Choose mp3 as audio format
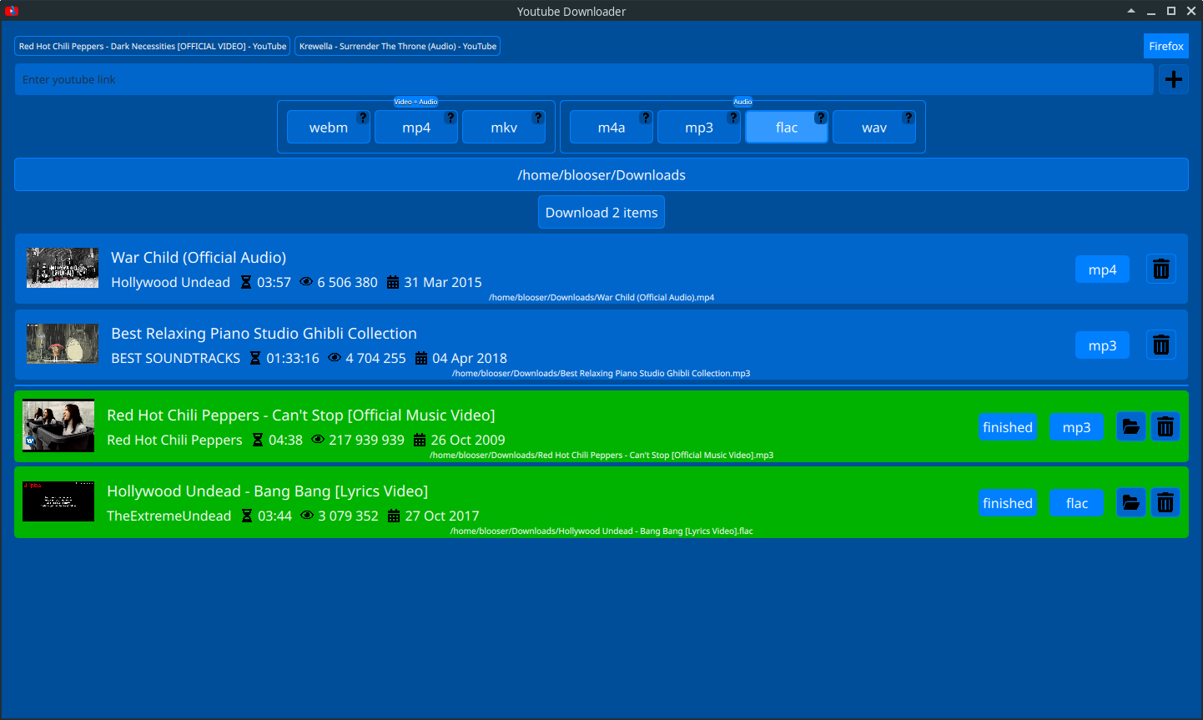 click(698, 128)
